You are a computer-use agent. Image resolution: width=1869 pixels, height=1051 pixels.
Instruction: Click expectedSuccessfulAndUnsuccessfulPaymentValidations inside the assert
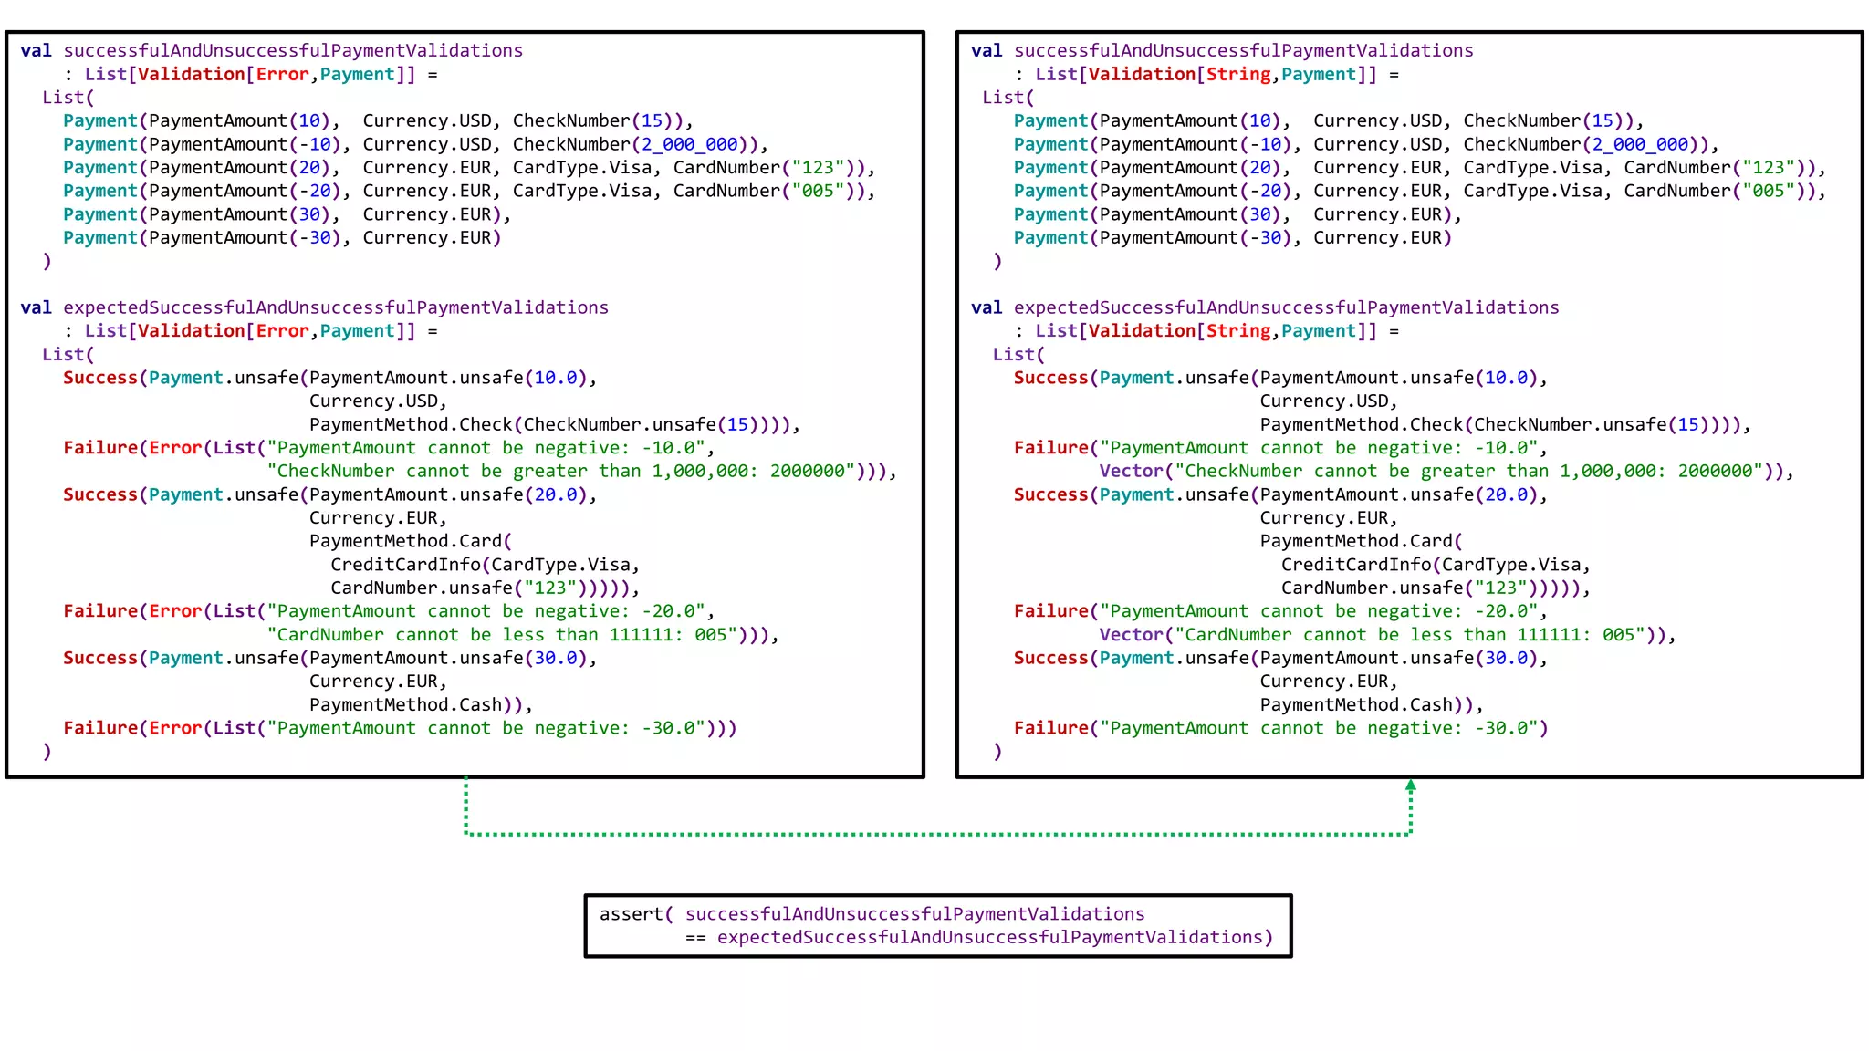tap(989, 937)
